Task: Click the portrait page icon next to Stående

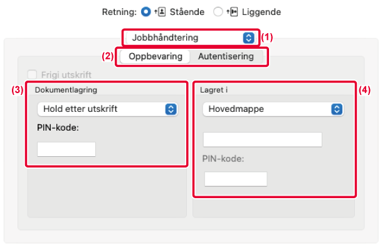Action: 160,12
